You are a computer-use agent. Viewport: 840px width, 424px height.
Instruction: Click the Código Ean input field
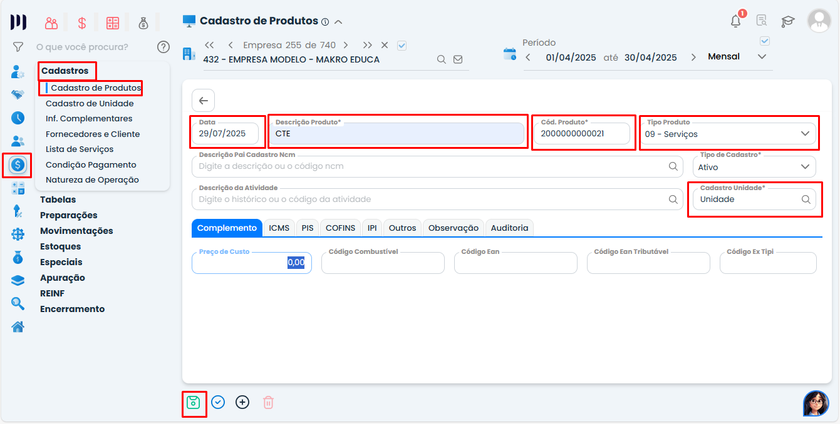click(x=515, y=264)
